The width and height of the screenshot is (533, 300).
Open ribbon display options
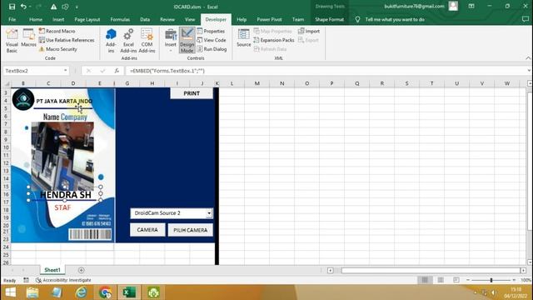[471, 6]
